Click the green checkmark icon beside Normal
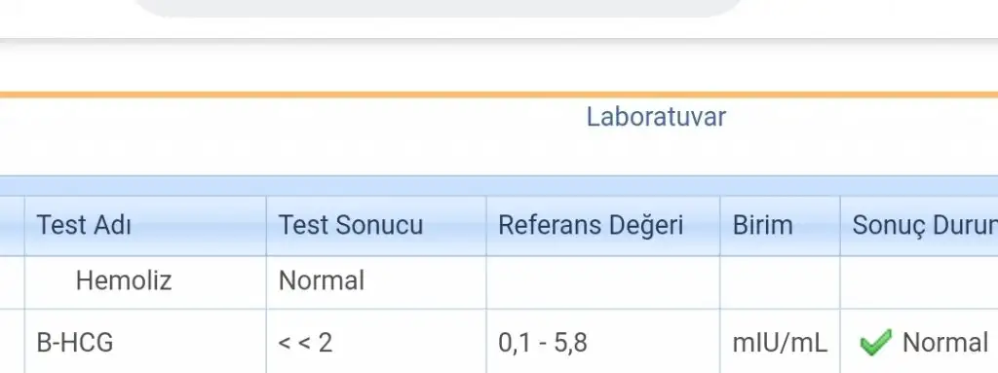The width and height of the screenshot is (998, 373). coord(875,343)
